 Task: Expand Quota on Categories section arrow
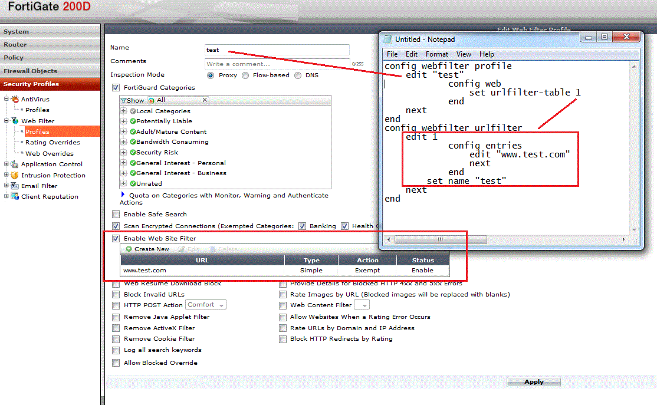(123, 195)
